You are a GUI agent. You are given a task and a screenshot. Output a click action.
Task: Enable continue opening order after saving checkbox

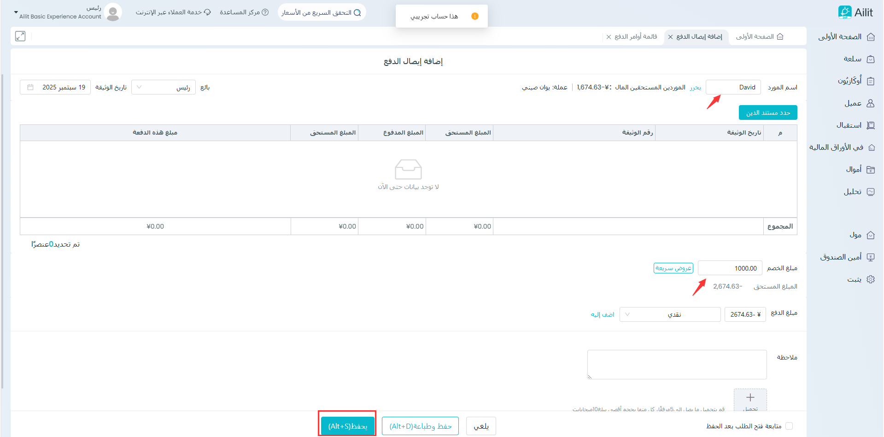tap(789, 426)
